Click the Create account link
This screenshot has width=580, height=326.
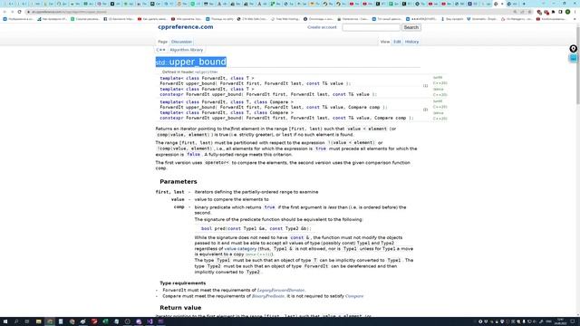322,27
